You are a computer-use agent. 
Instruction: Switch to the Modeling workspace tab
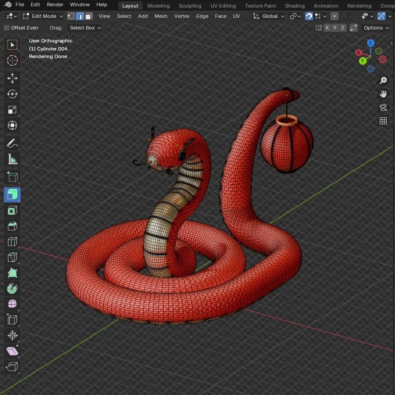158,6
